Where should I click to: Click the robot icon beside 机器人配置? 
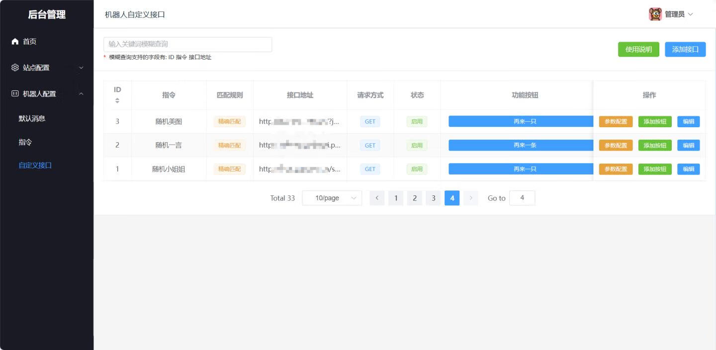click(15, 93)
